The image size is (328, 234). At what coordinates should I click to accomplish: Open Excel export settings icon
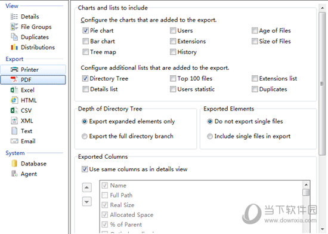[x=14, y=90]
